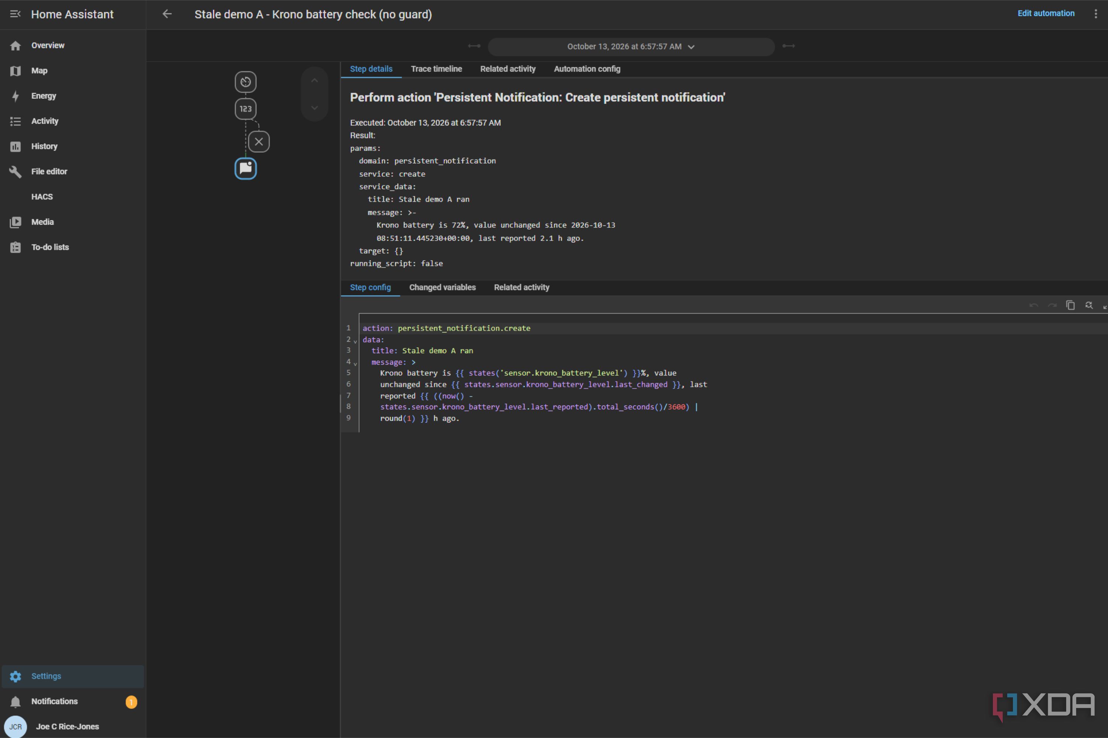
Task: Switch to the Automation config tab
Action: [587, 69]
